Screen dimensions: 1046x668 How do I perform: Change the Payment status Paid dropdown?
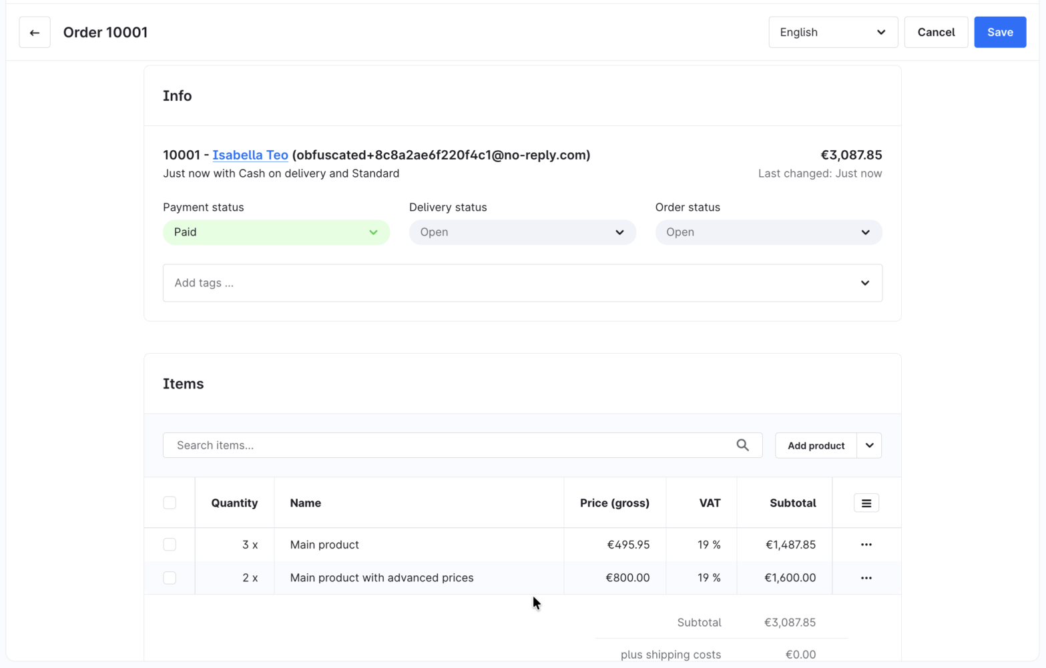[276, 232]
